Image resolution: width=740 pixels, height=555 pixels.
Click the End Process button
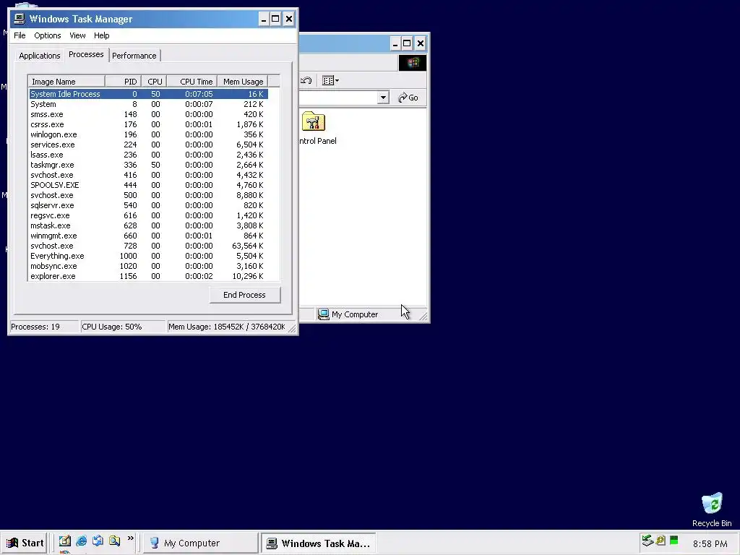point(244,295)
